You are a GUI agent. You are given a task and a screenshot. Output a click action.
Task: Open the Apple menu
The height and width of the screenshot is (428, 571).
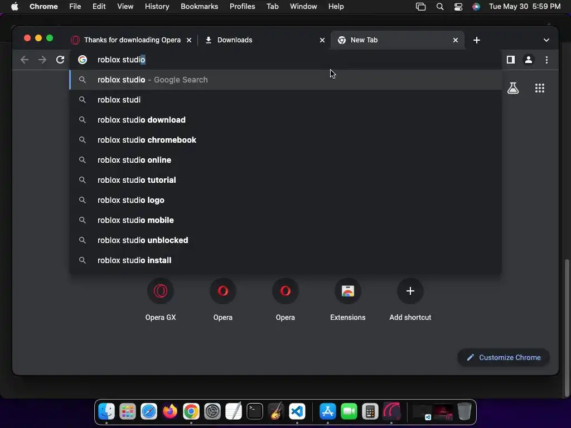pyautogui.click(x=14, y=7)
